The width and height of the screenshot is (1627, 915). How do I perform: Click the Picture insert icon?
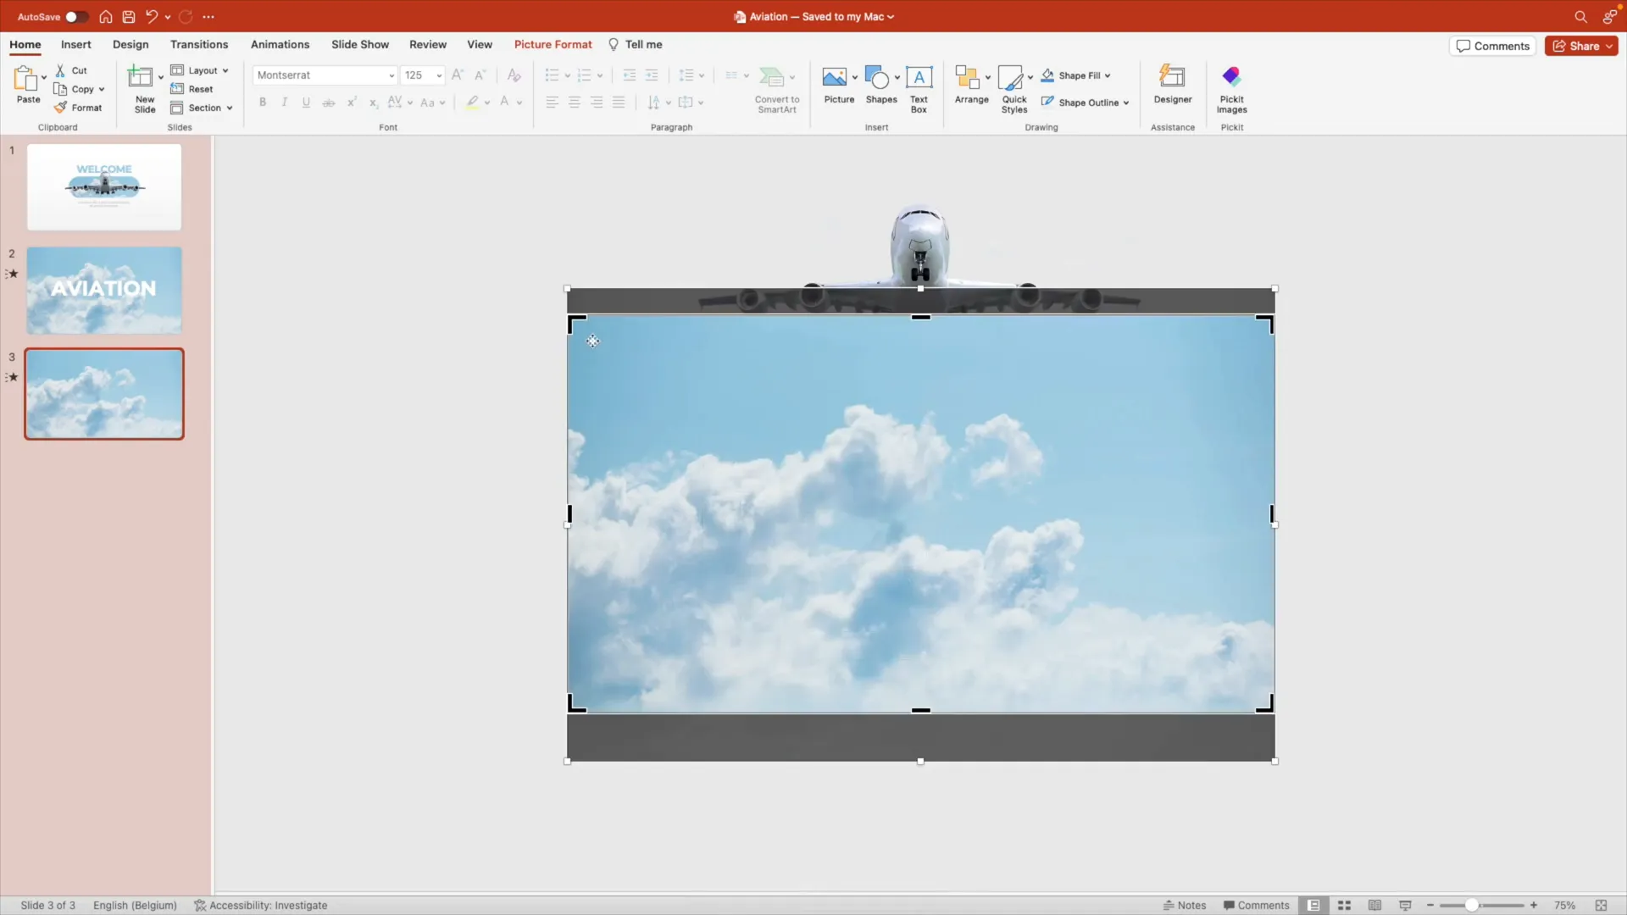coord(835,77)
